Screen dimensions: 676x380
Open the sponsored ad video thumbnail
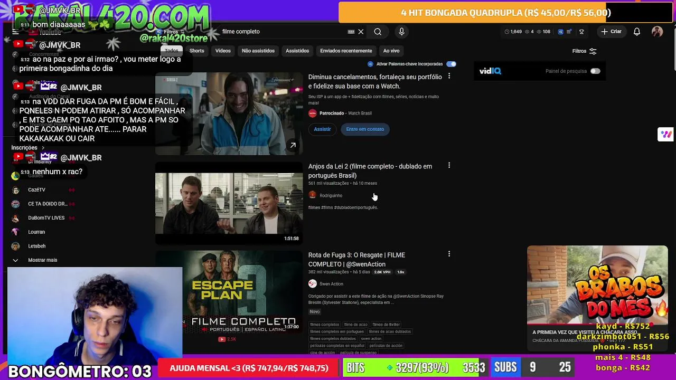tap(229, 113)
